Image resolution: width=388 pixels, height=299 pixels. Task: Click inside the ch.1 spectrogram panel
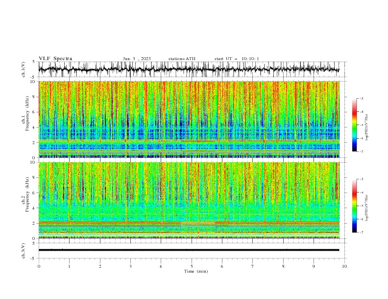(x=189, y=119)
